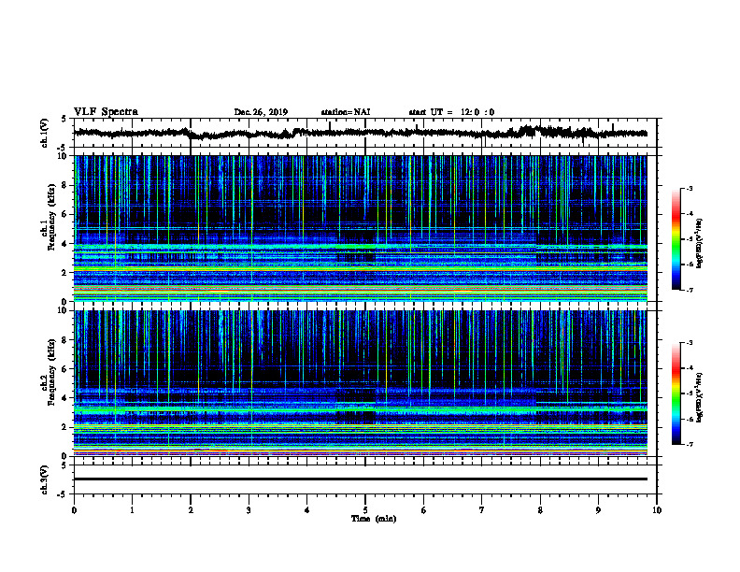Click the "Time (min)" axis label
Screen dimensions: 740x572
[x=374, y=519]
